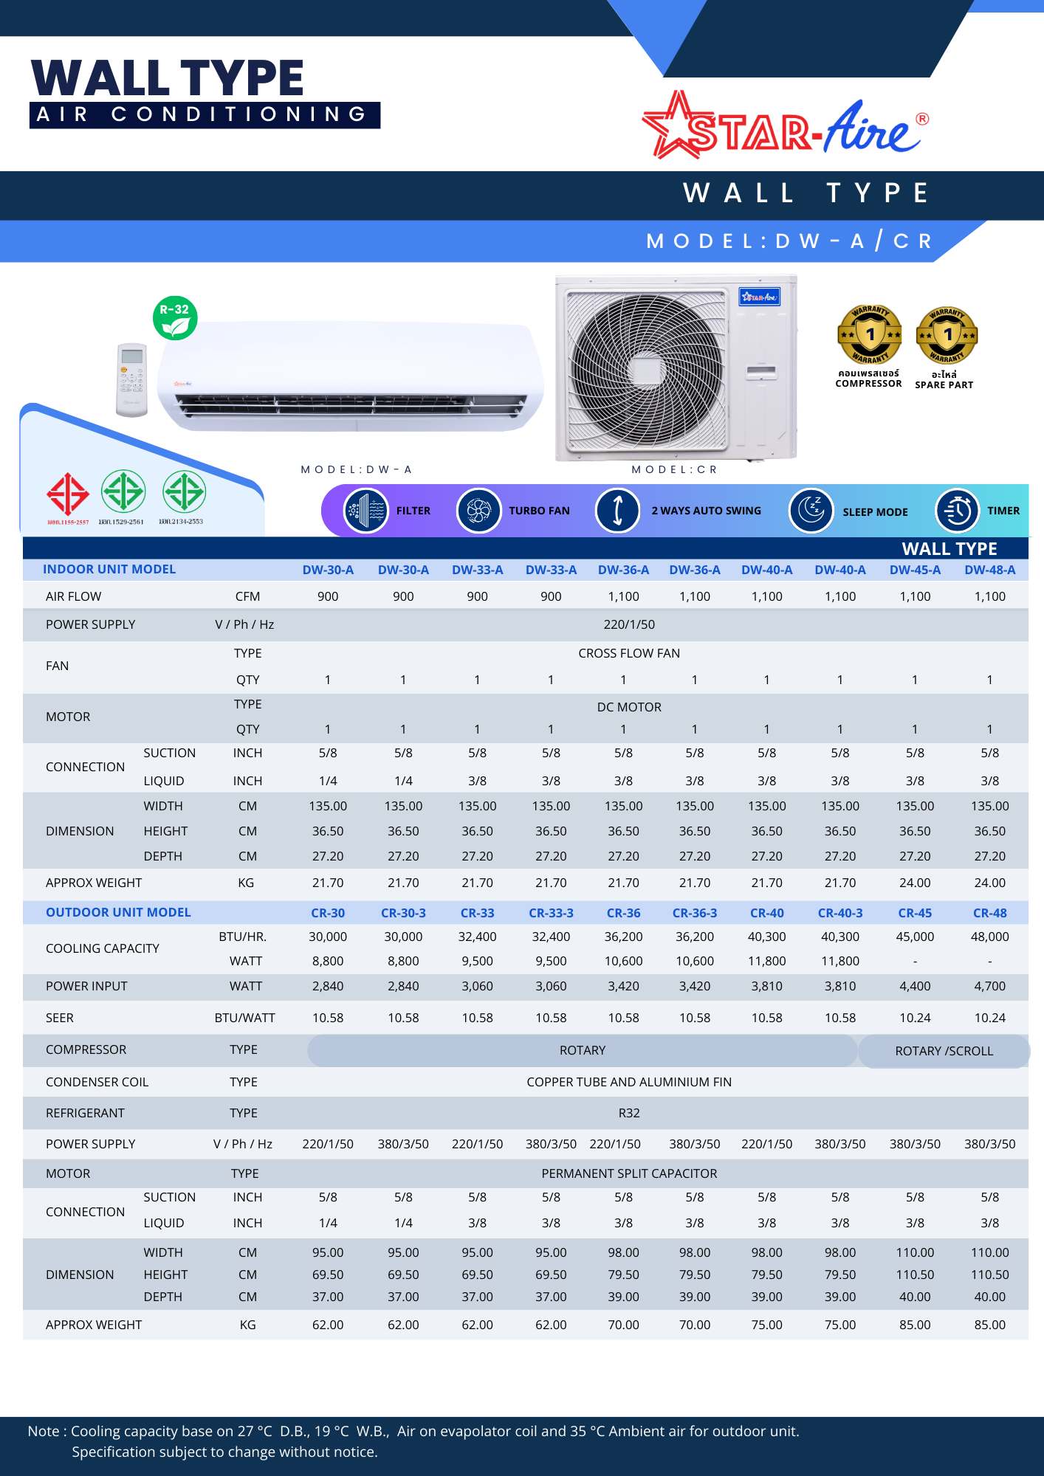Click the green R-32 leaf badge

point(175,318)
